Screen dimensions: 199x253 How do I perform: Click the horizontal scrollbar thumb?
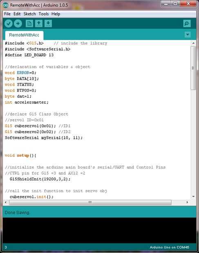90,202
